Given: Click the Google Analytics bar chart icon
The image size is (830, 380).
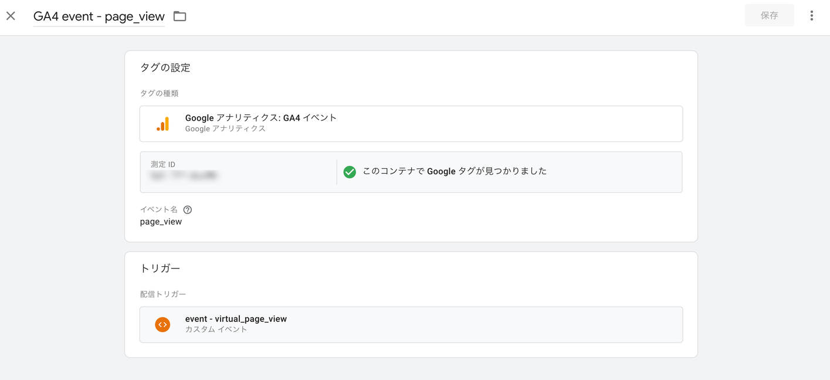Looking at the screenshot, I should [163, 124].
